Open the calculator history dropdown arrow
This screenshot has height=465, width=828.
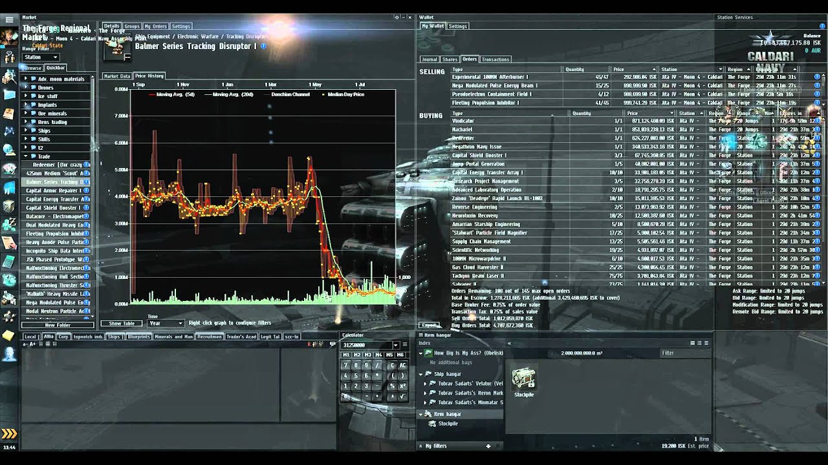[x=395, y=346]
